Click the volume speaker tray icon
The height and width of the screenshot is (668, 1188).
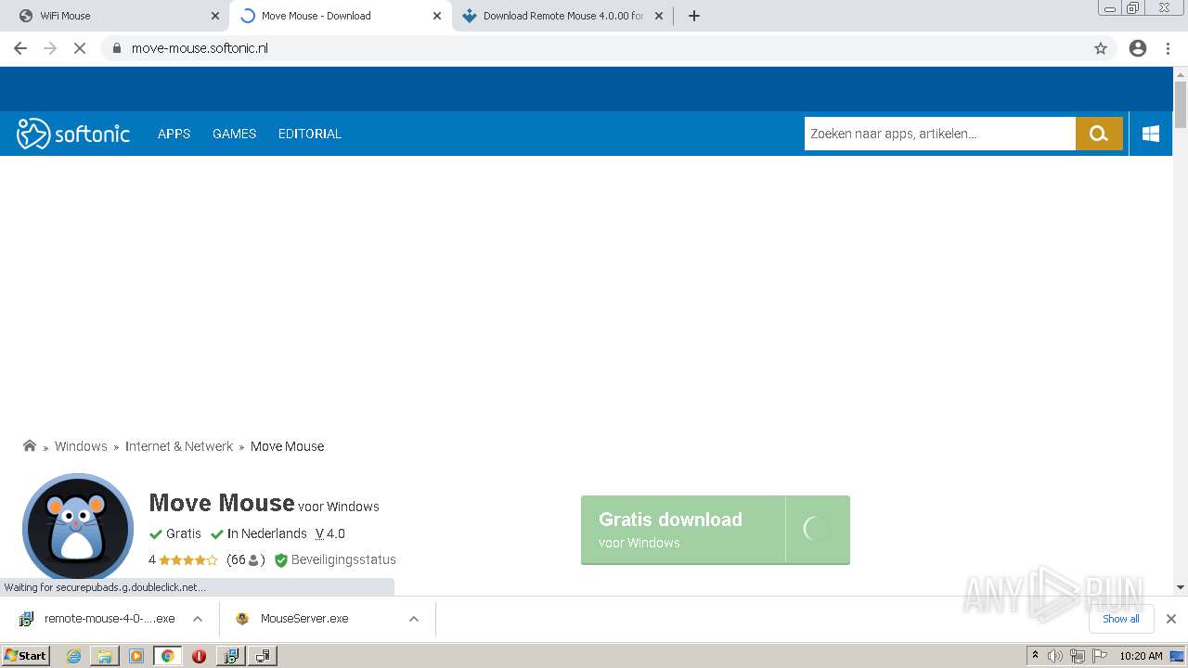(1055, 656)
